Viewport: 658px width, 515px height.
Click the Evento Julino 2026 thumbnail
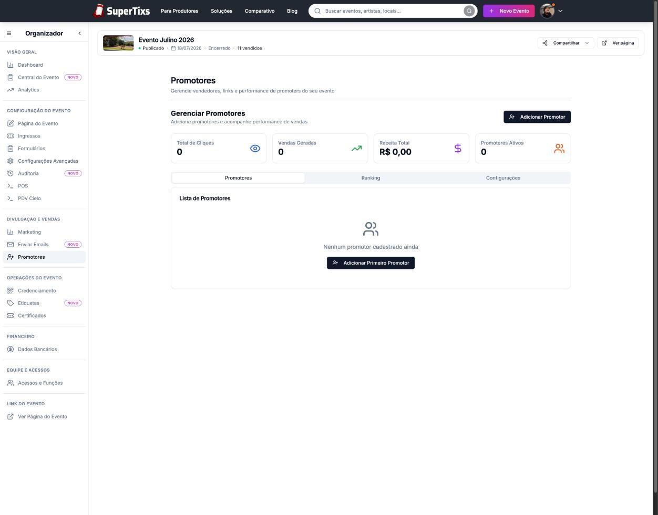tap(118, 43)
